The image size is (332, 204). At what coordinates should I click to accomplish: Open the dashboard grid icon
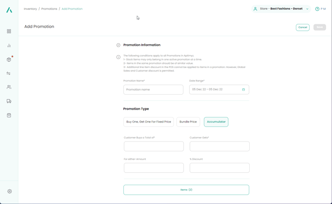(x=9, y=31)
